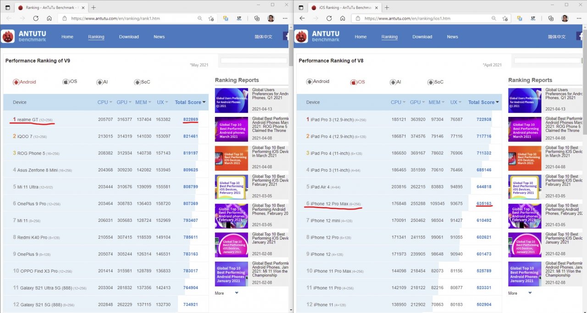
Task: Select iOS platform in right window
Action: click(358, 82)
